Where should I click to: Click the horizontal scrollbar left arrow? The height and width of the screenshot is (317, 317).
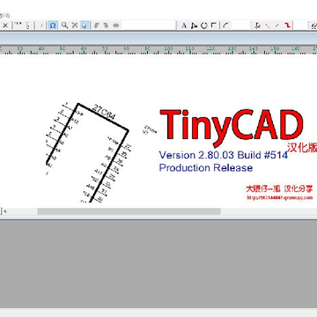coord(5,211)
